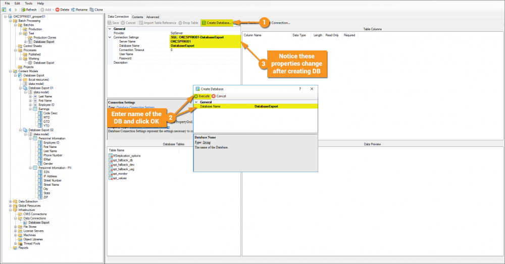
Task: Select the spt_values table row
Action: coord(118,178)
